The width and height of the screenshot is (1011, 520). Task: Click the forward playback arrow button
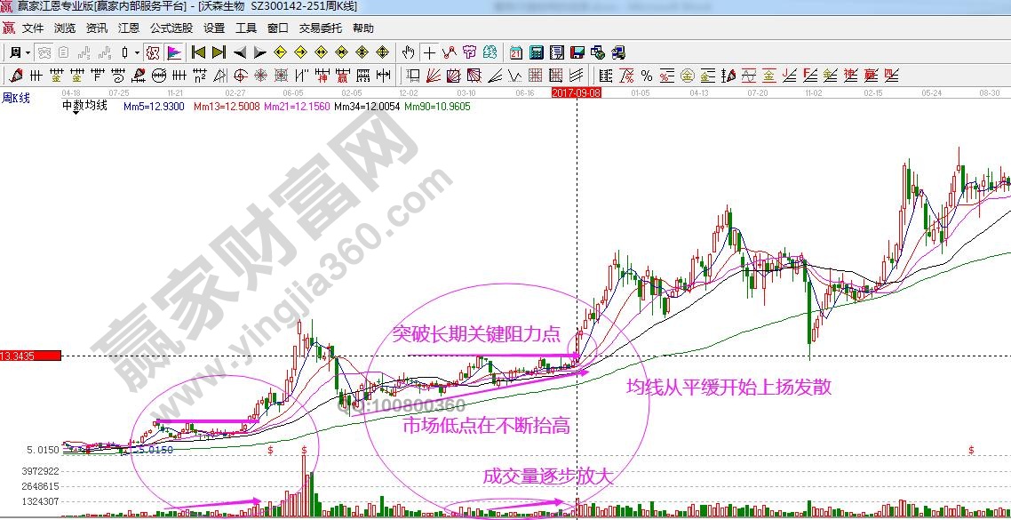pyautogui.click(x=259, y=52)
